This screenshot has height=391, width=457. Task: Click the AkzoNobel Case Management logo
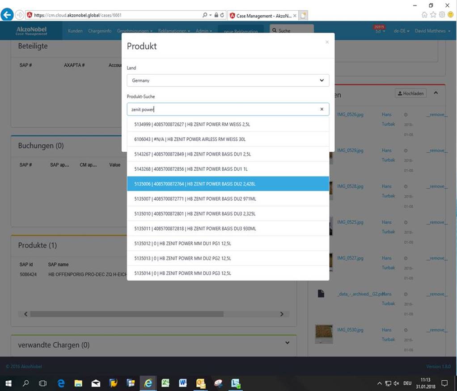click(x=31, y=30)
